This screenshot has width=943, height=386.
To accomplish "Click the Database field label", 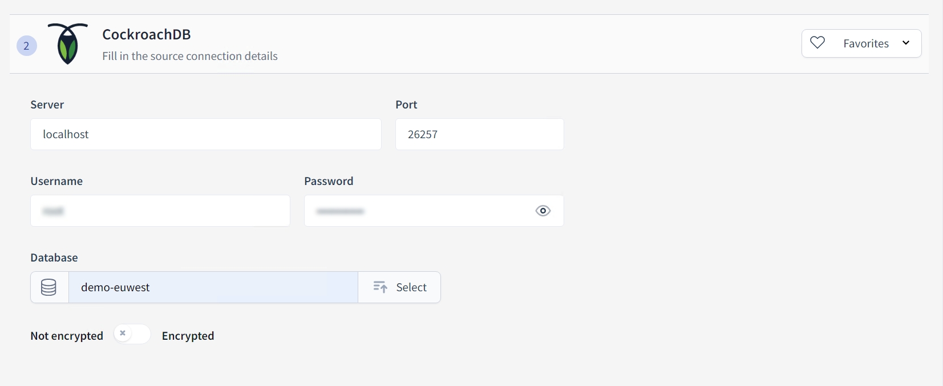I will (x=54, y=258).
